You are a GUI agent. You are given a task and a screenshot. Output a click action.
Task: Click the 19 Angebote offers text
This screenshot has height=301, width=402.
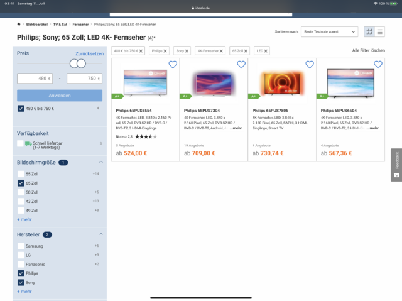194,145
